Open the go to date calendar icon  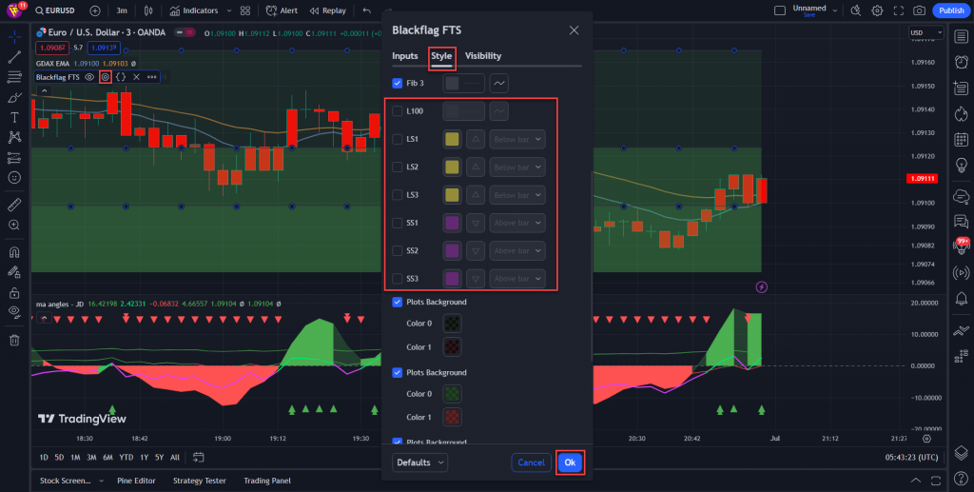coord(198,457)
